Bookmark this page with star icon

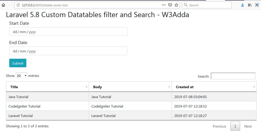click(176, 5)
